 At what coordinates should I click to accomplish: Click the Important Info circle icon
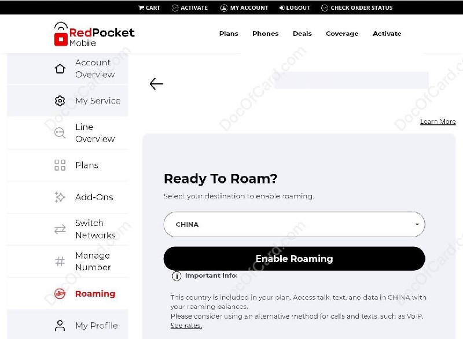[x=177, y=277]
